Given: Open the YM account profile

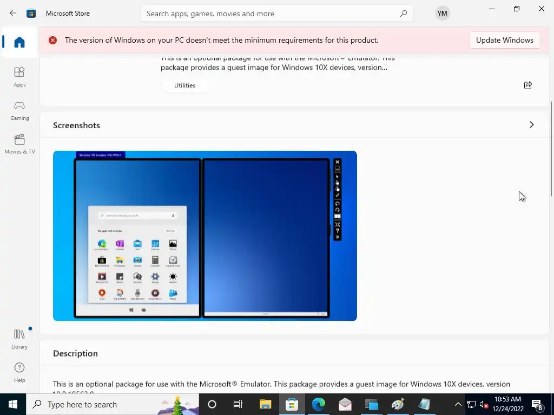Looking at the screenshot, I should pyautogui.click(x=442, y=14).
